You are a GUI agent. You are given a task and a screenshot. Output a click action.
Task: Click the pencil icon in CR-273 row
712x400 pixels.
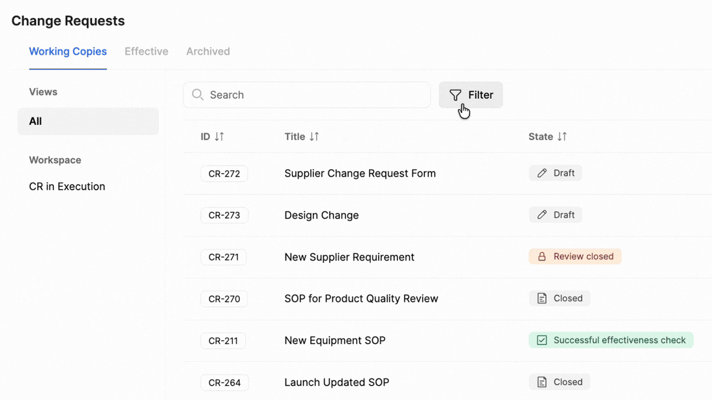coord(541,215)
